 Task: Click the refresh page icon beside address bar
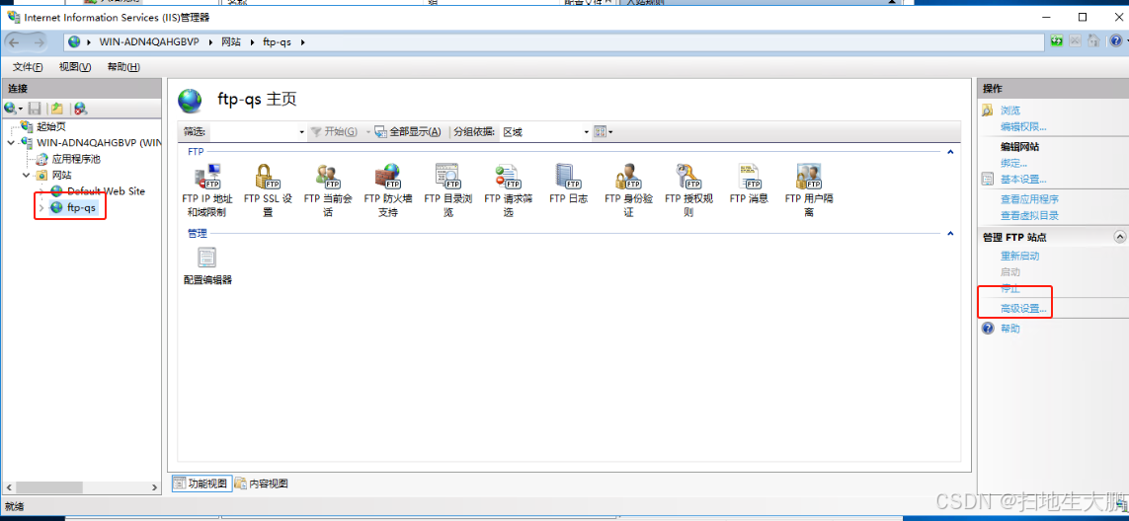tap(1057, 41)
